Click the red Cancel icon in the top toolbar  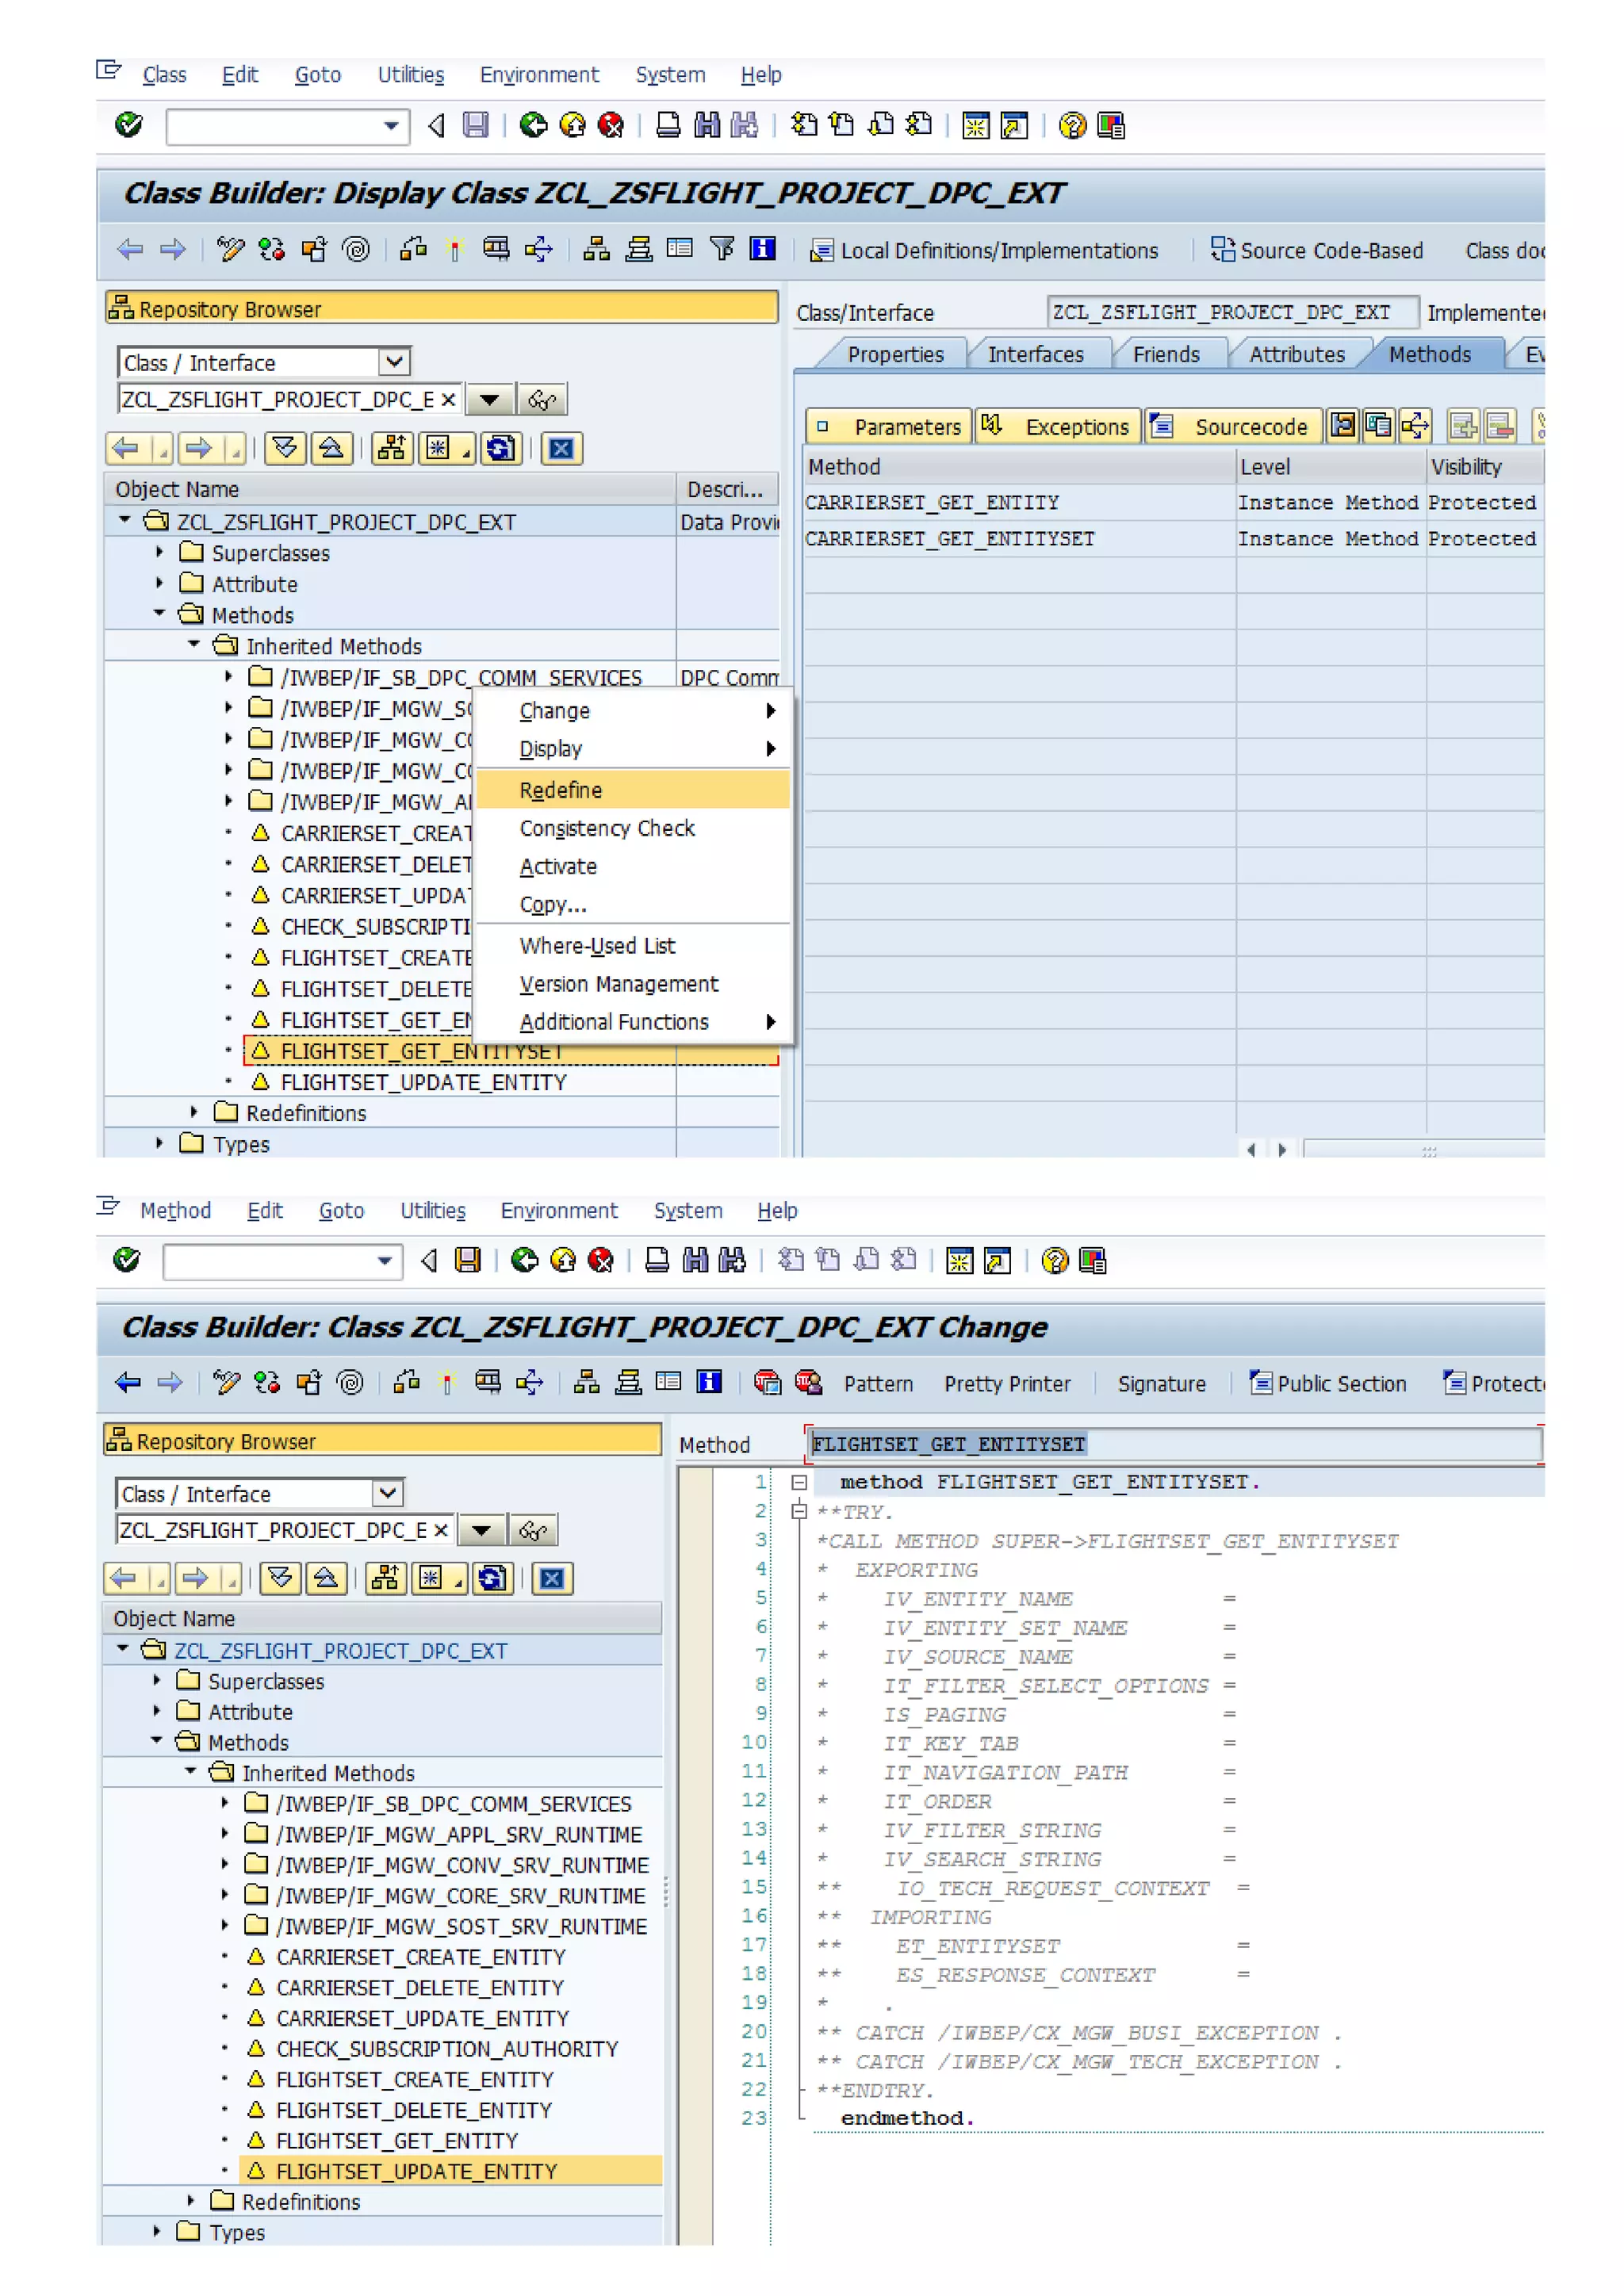(x=610, y=125)
